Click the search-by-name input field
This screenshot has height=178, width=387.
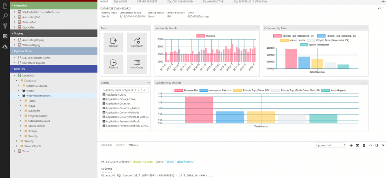[125, 90]
